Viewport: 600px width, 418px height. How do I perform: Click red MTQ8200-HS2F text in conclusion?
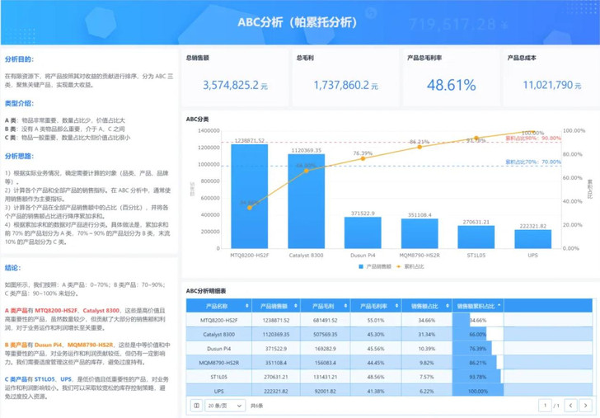[x=56, y=311]
